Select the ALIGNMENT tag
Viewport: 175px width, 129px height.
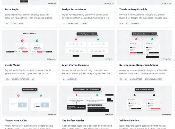pyautogui.click(x=72, y=79)
